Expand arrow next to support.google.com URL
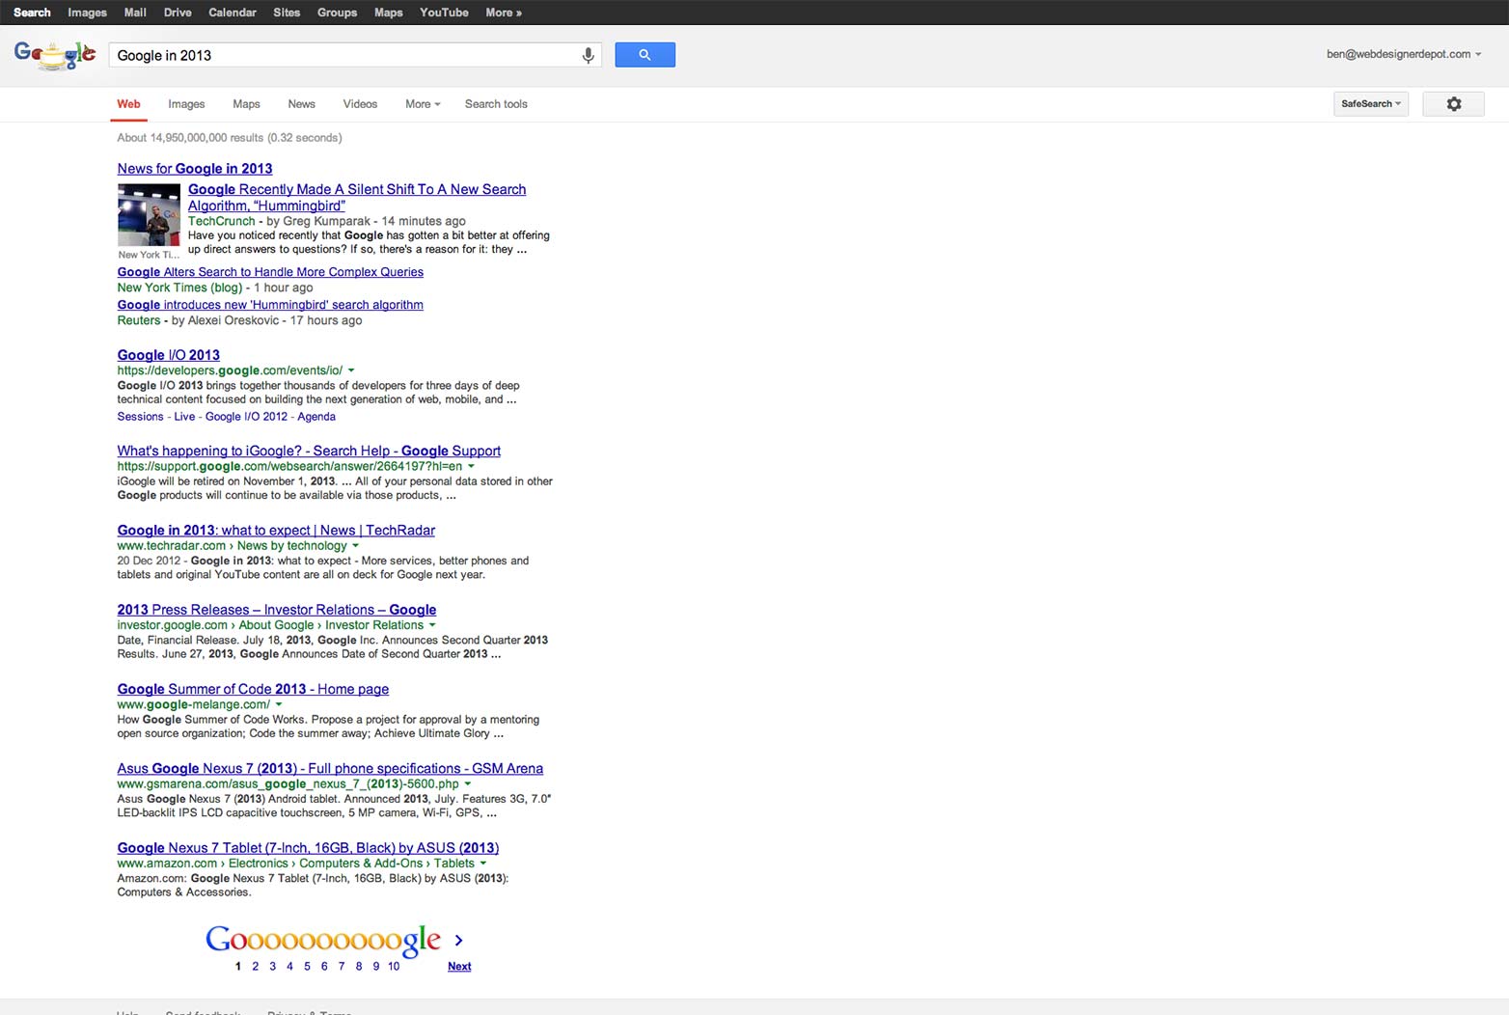Viewport: 1509px width, 1015px height. (x=471, y=467)
